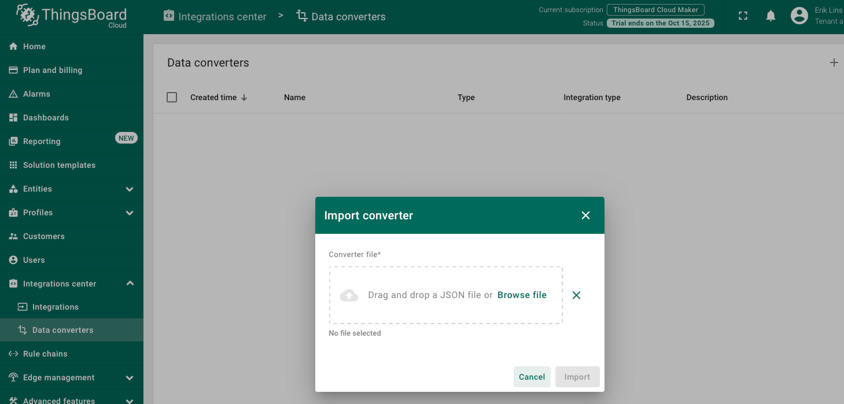The image size is (844, 404).
Task: Collapse the Integrations center section
Action: pyautogui.click(x=130, y=284)
